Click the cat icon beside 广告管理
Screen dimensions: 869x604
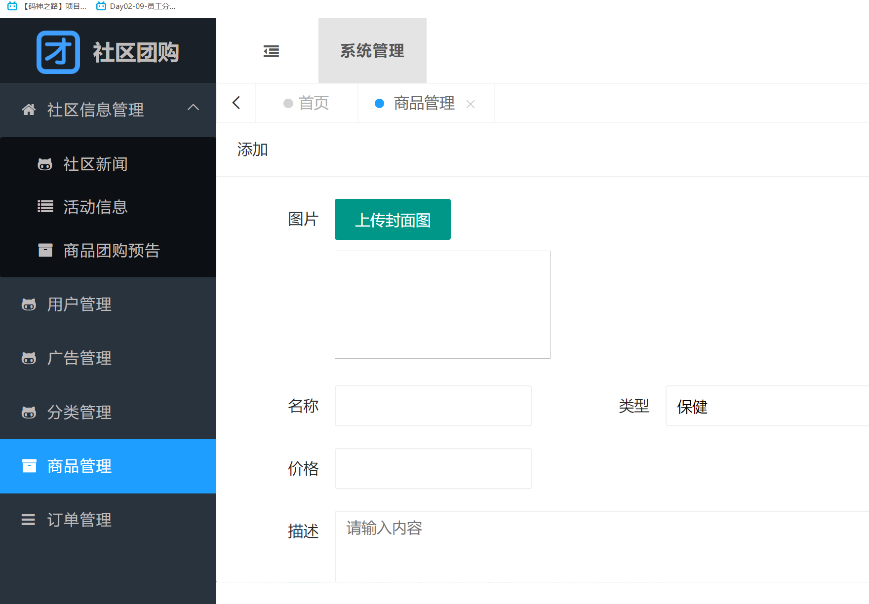tap(29, 358)
